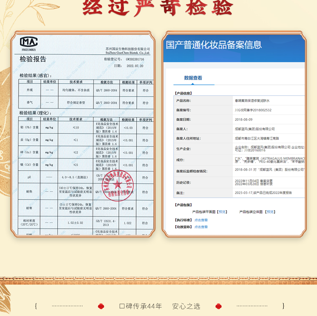Viewport: 317px width, 316px height.
Task: Select the filing date 2018-08-09
Action: (x=243, y=119)
